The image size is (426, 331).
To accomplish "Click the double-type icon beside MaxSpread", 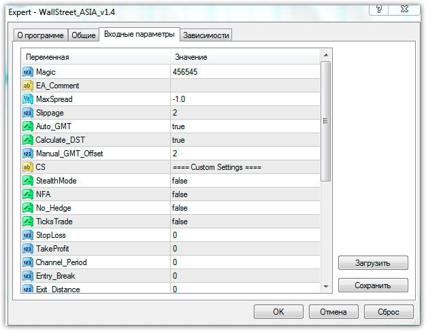I will [28, 99].
